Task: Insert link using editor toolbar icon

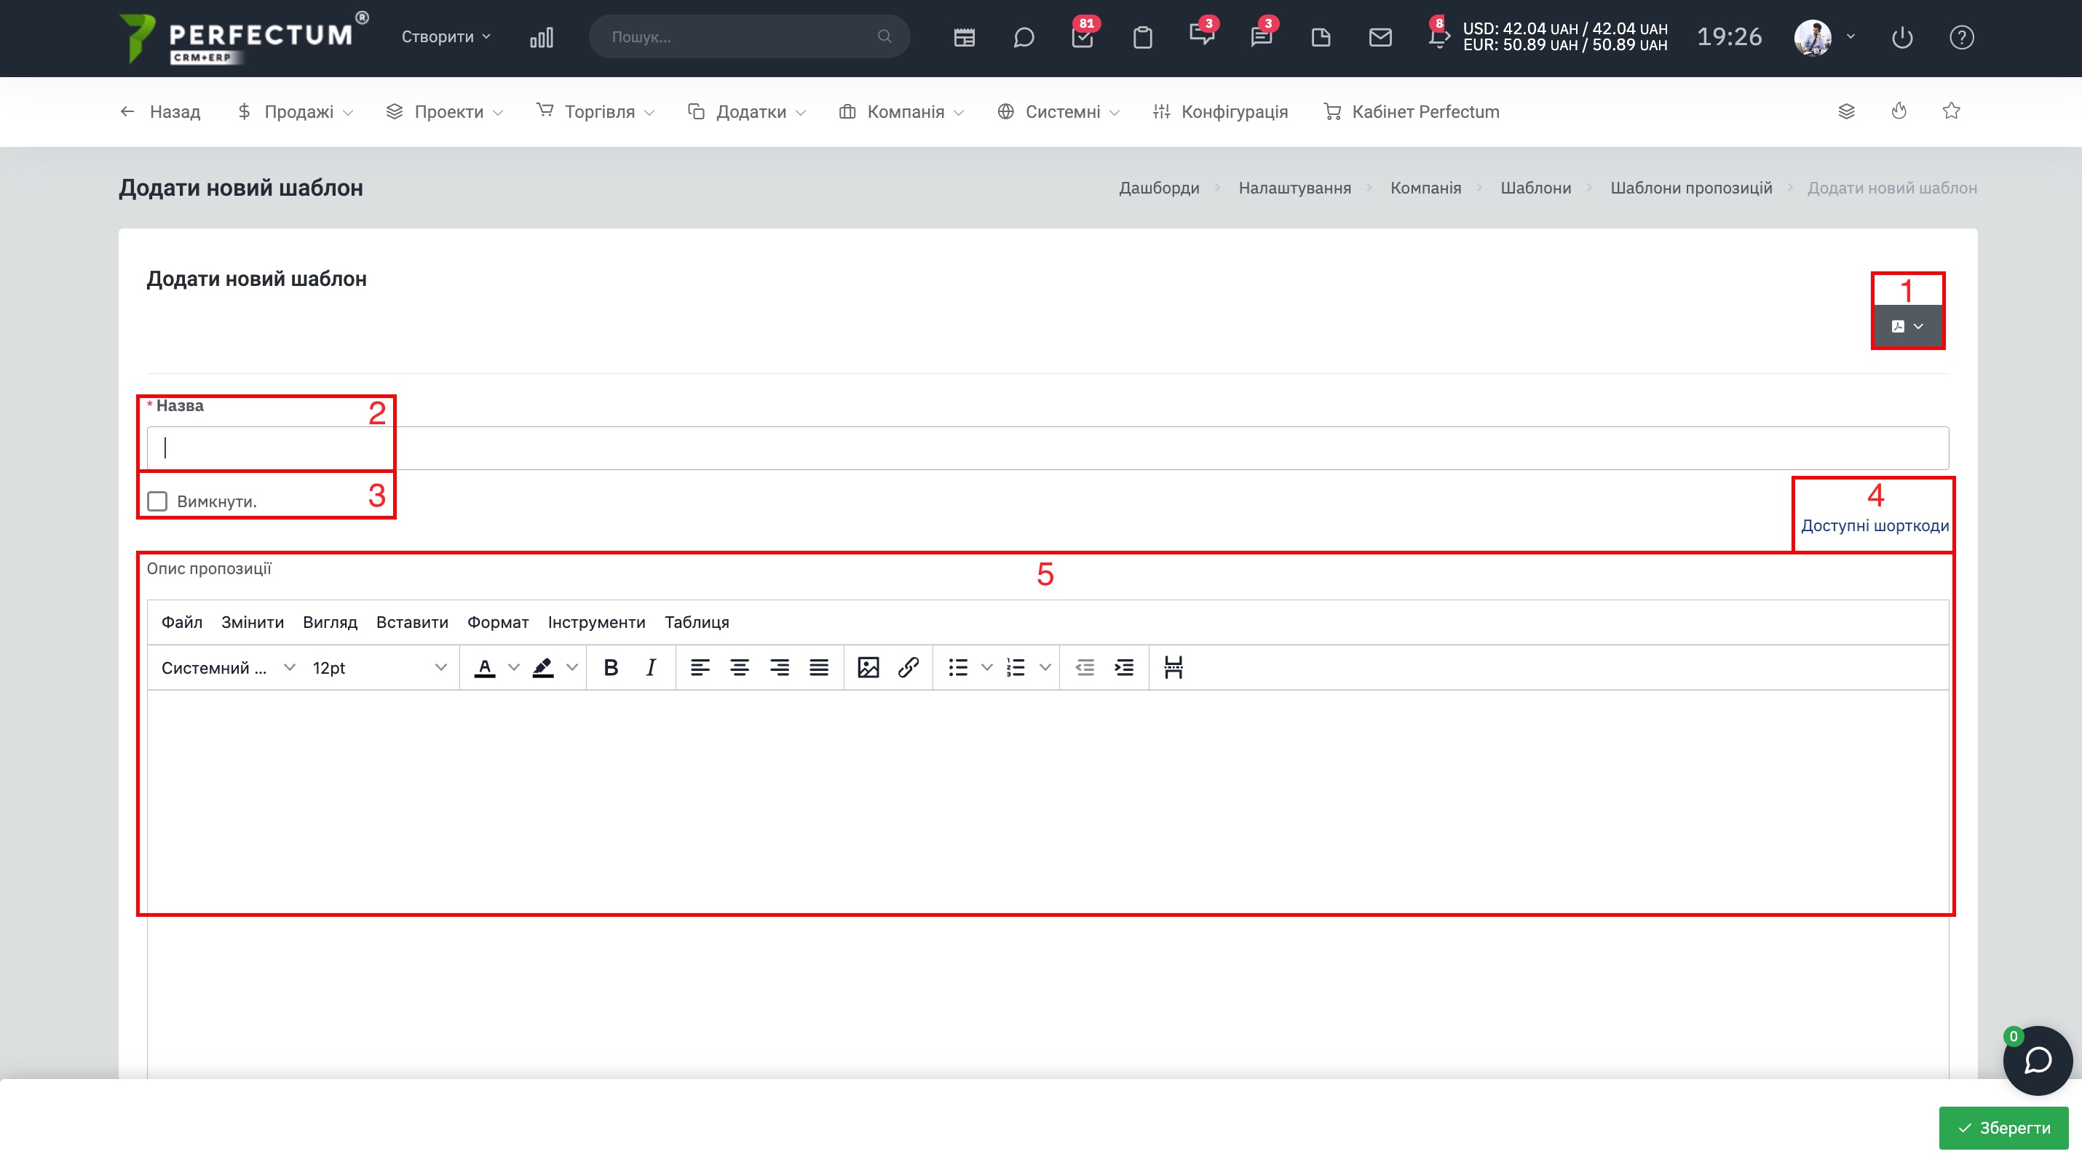Action: (908, 667)
